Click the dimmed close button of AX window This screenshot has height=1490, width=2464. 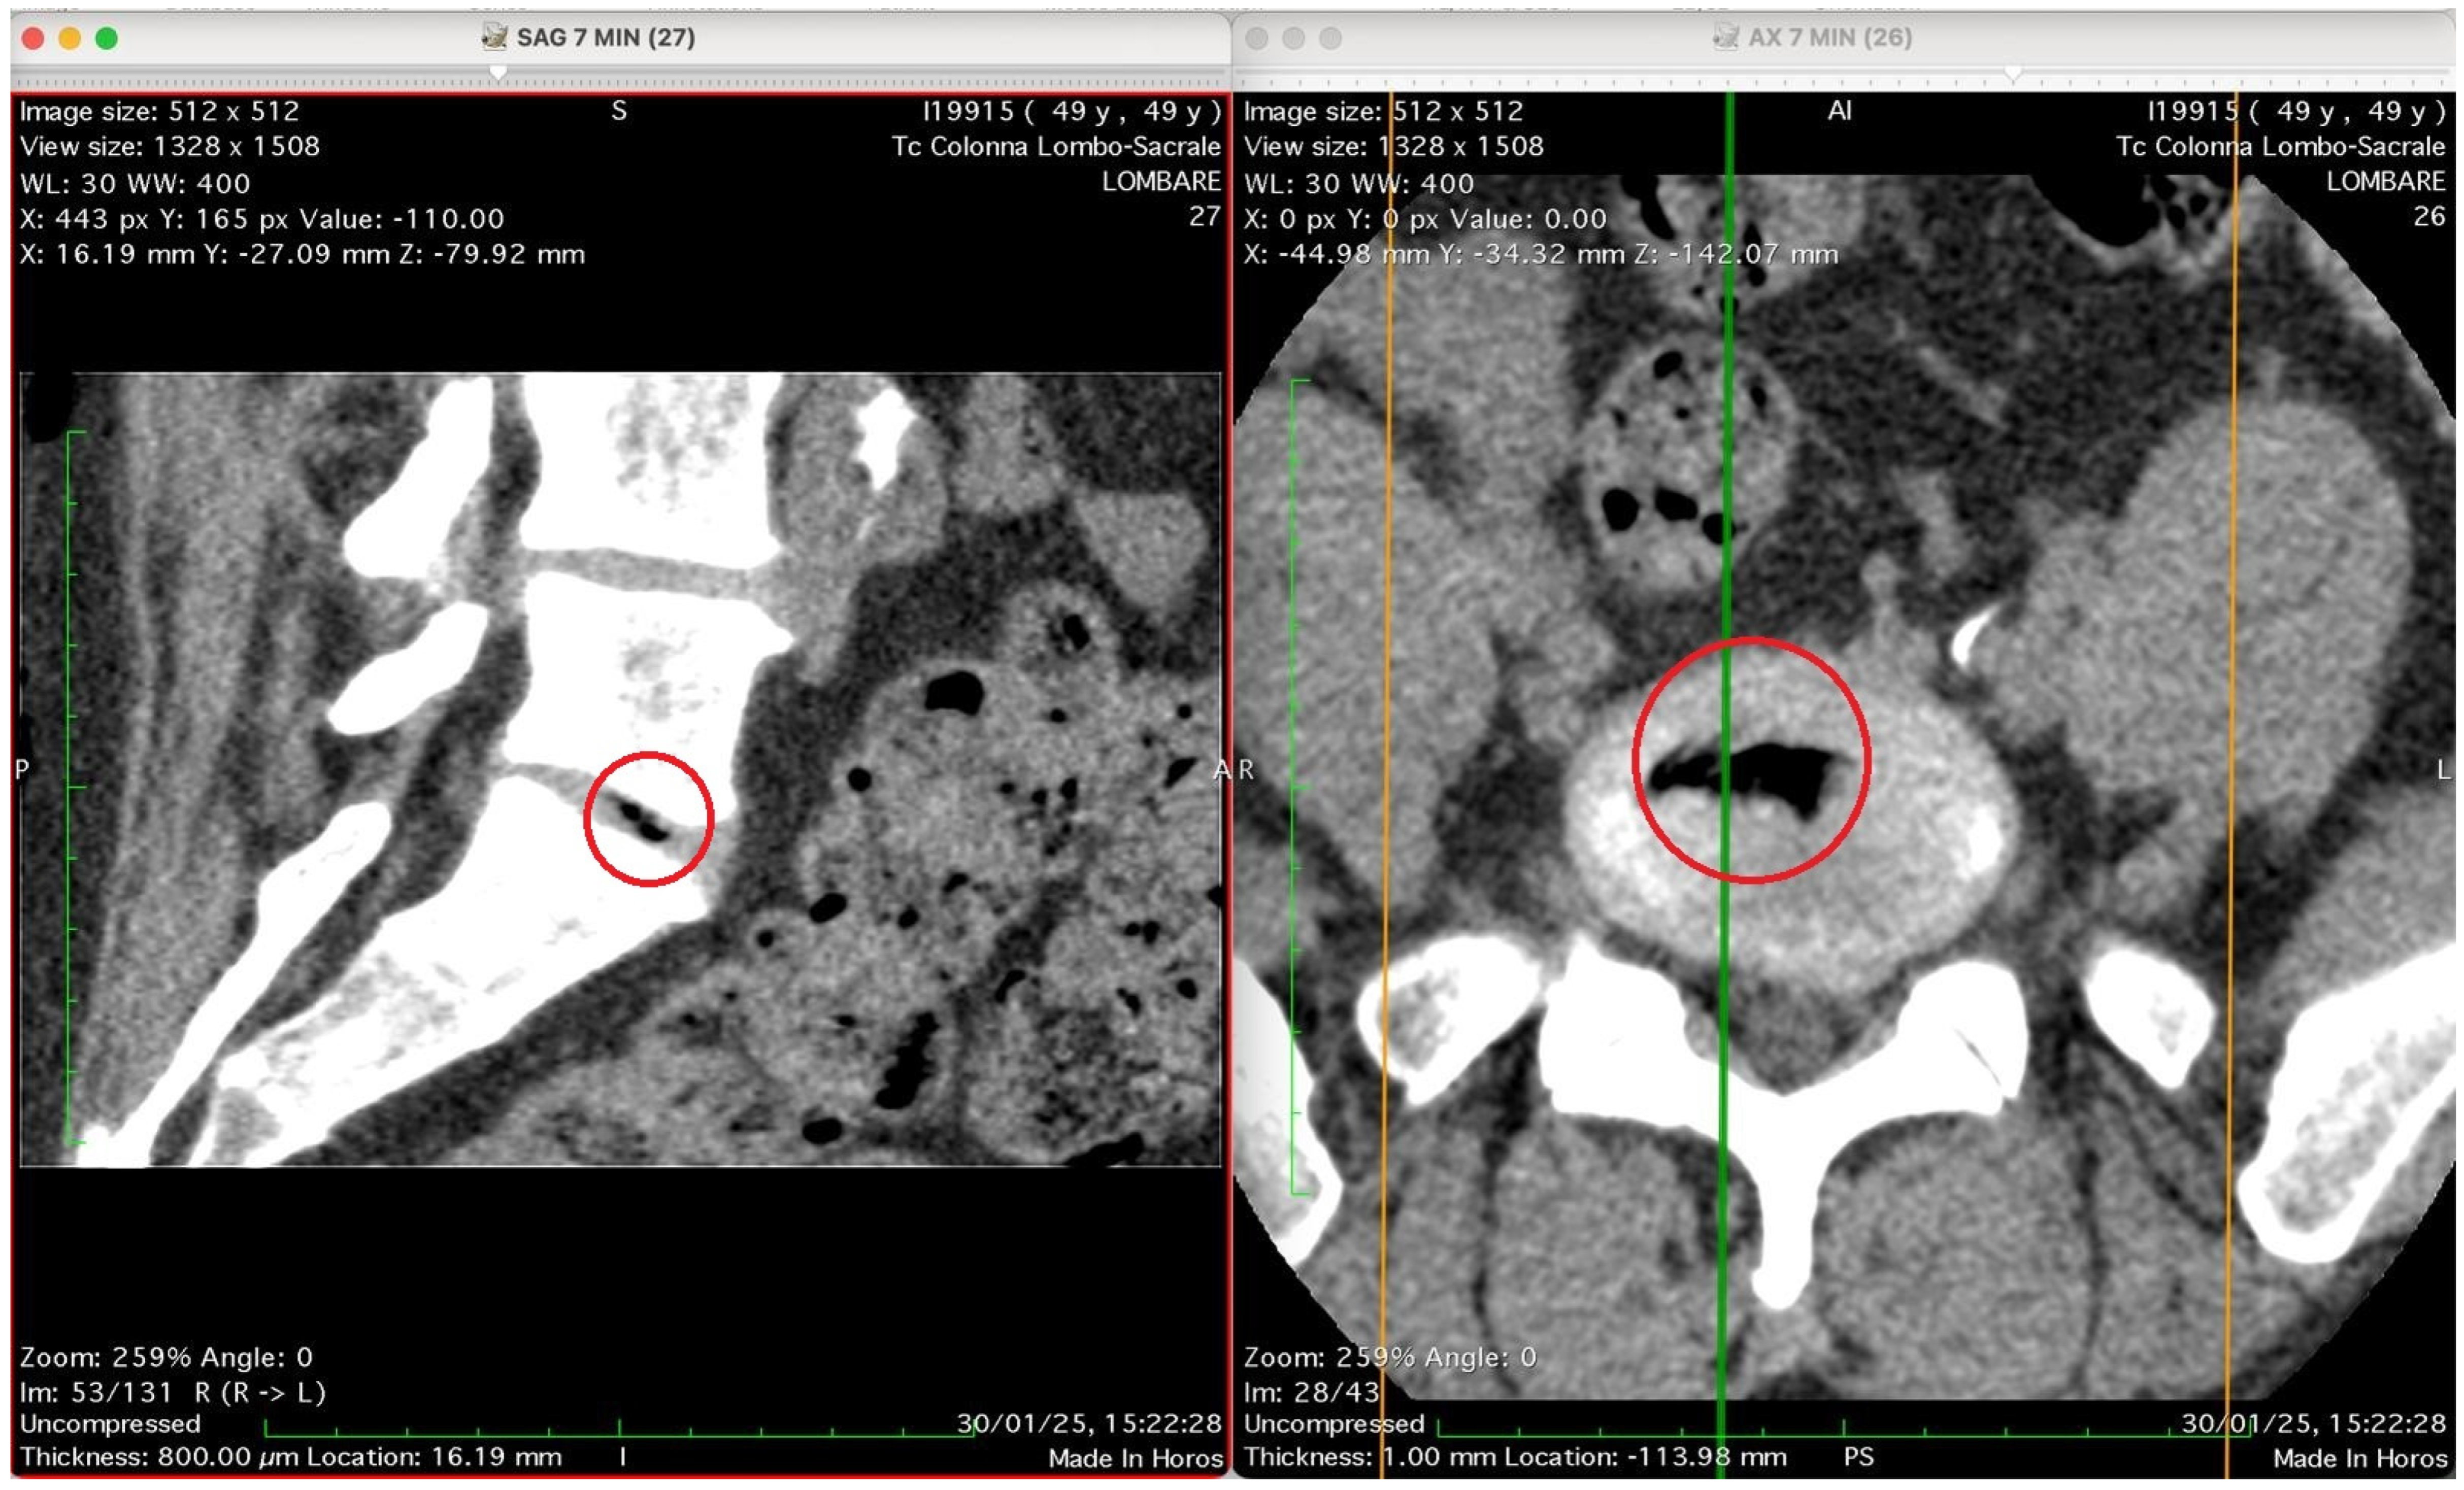1257,38
